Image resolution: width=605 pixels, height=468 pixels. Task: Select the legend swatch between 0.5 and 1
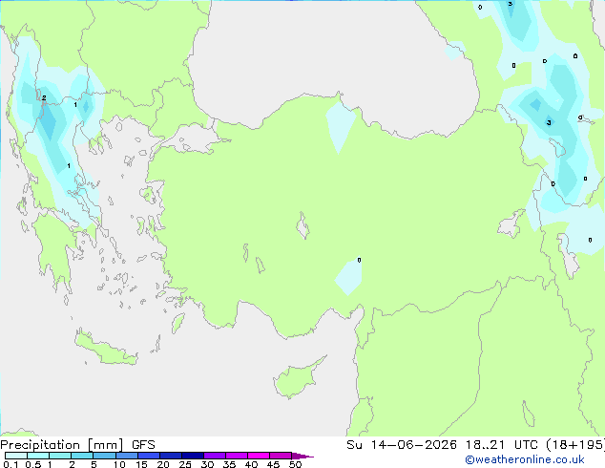click(x=38, y=456)
